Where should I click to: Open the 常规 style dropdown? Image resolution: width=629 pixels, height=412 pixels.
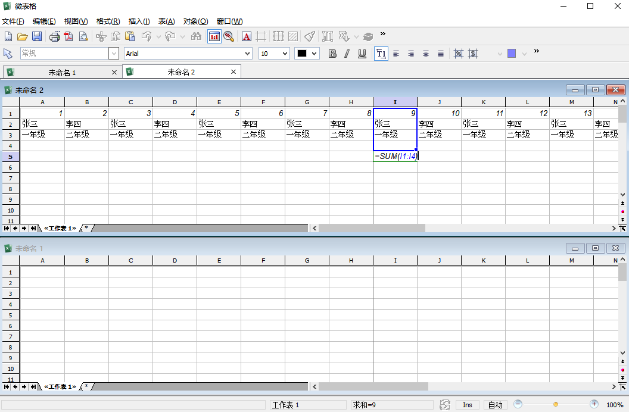[x=114, y=54]
